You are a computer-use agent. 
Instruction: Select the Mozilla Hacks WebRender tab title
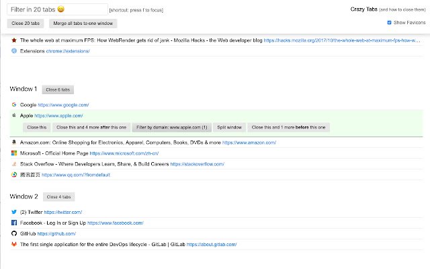[x=141, y=40]
